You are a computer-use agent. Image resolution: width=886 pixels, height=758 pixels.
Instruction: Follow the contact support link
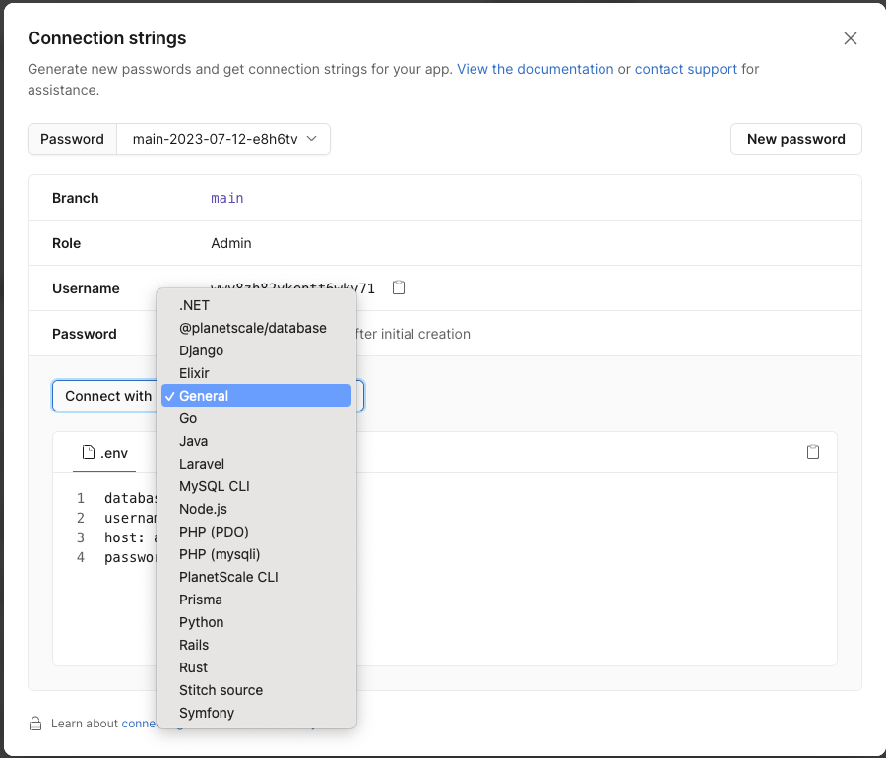tap(685, 70)
